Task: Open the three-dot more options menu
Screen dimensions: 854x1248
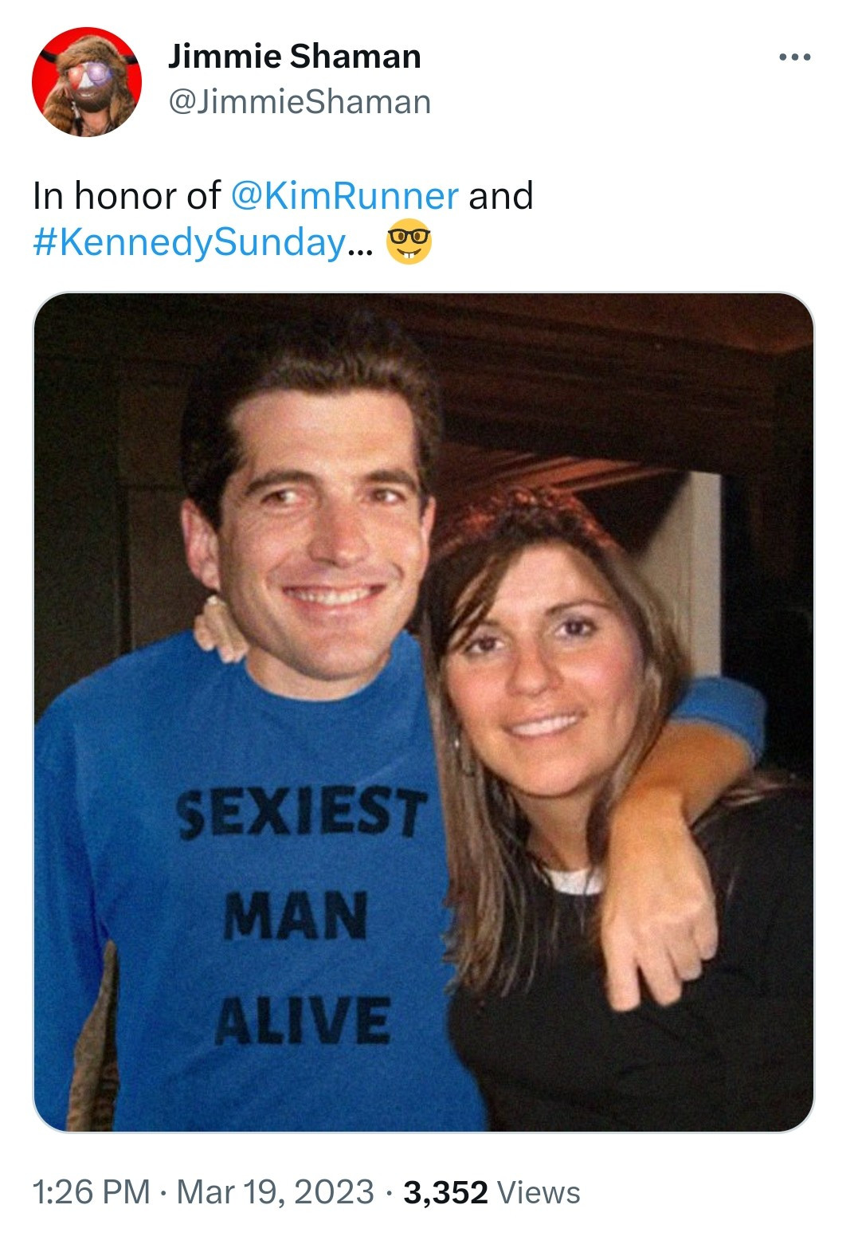Action: click(x=794, y=57)
